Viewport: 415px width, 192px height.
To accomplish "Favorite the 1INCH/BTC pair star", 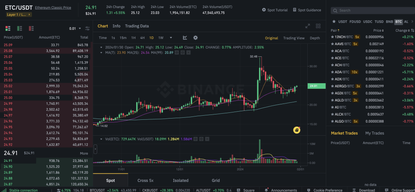I will click(x=332, y=37).
